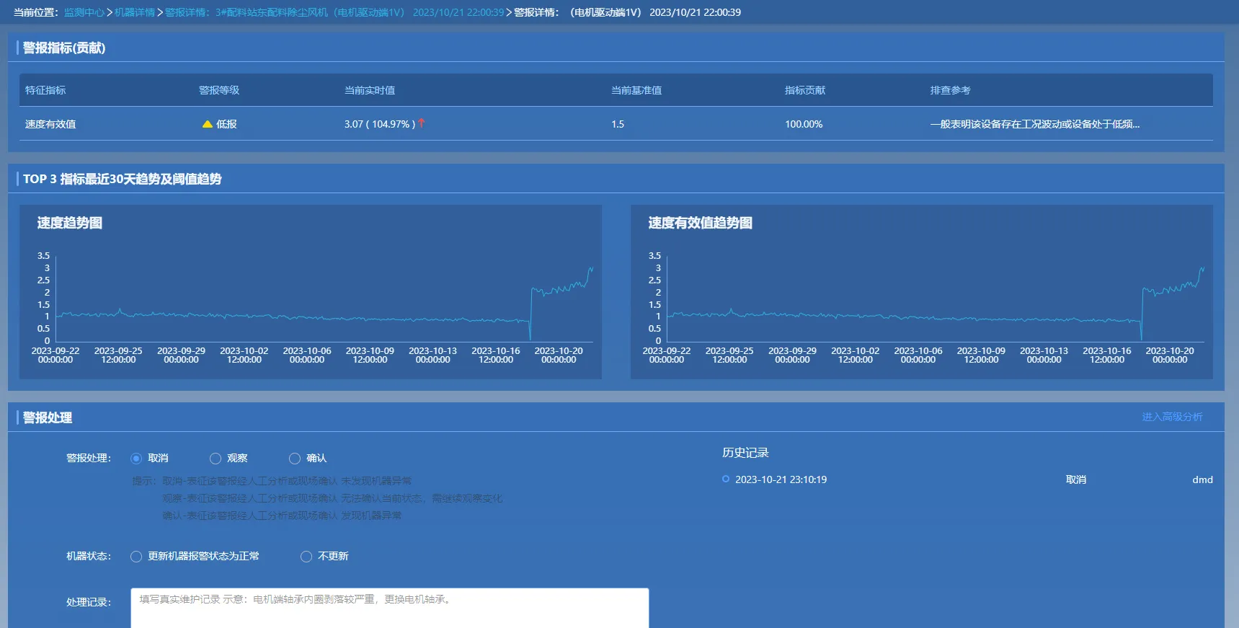The width and height of the screenshot is (1239, 628).
Task: Click the red up arrow after 3.07 value
Action: [422, 123]
